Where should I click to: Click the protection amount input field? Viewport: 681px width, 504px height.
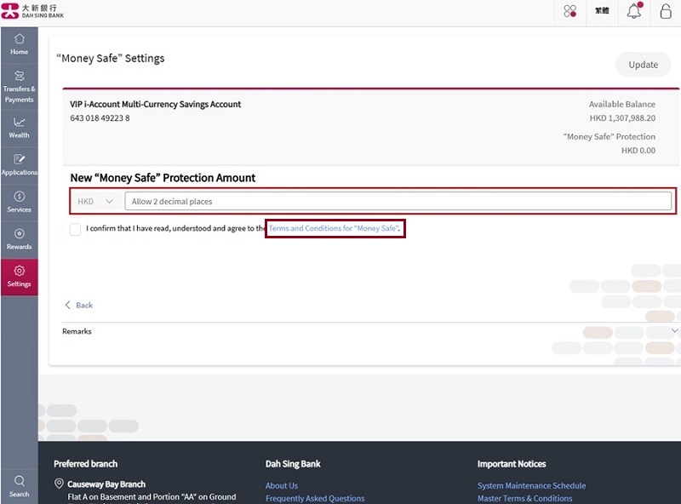(x=398, y=202)
